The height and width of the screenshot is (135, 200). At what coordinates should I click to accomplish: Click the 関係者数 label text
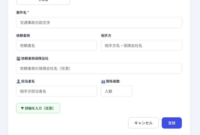tap(113, 81)
